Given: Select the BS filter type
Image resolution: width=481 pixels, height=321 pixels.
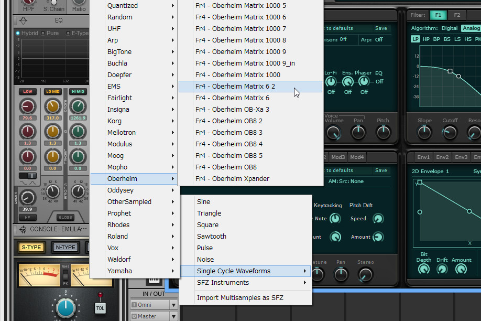Looking at the screenshot, I should coord(447,39).
